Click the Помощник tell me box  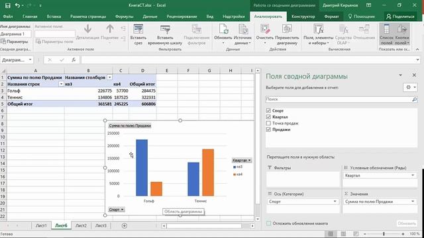(362, 17)
